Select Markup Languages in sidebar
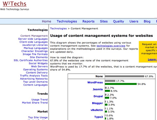The image size is (157, 120). coord(36,48)
